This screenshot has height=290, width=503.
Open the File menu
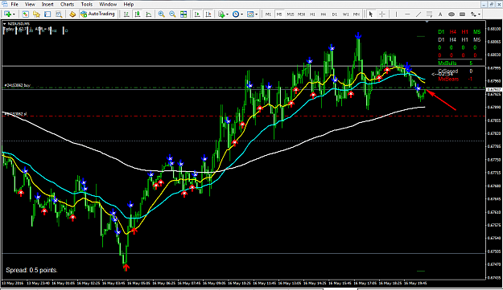point(14,4)
